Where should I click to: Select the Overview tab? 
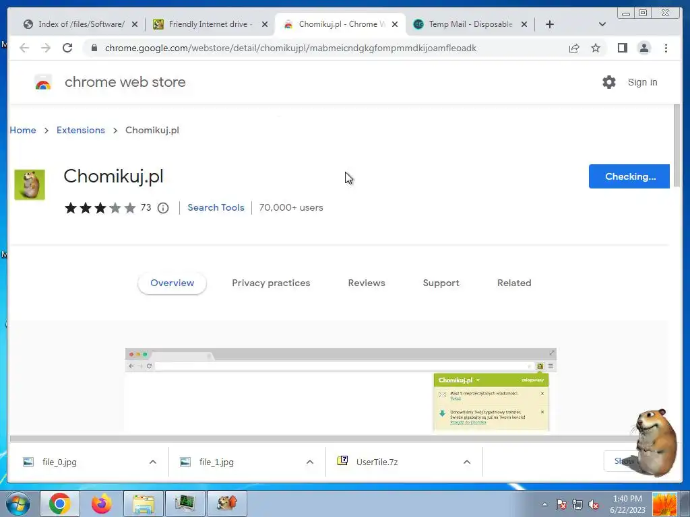tap(172, 283)
